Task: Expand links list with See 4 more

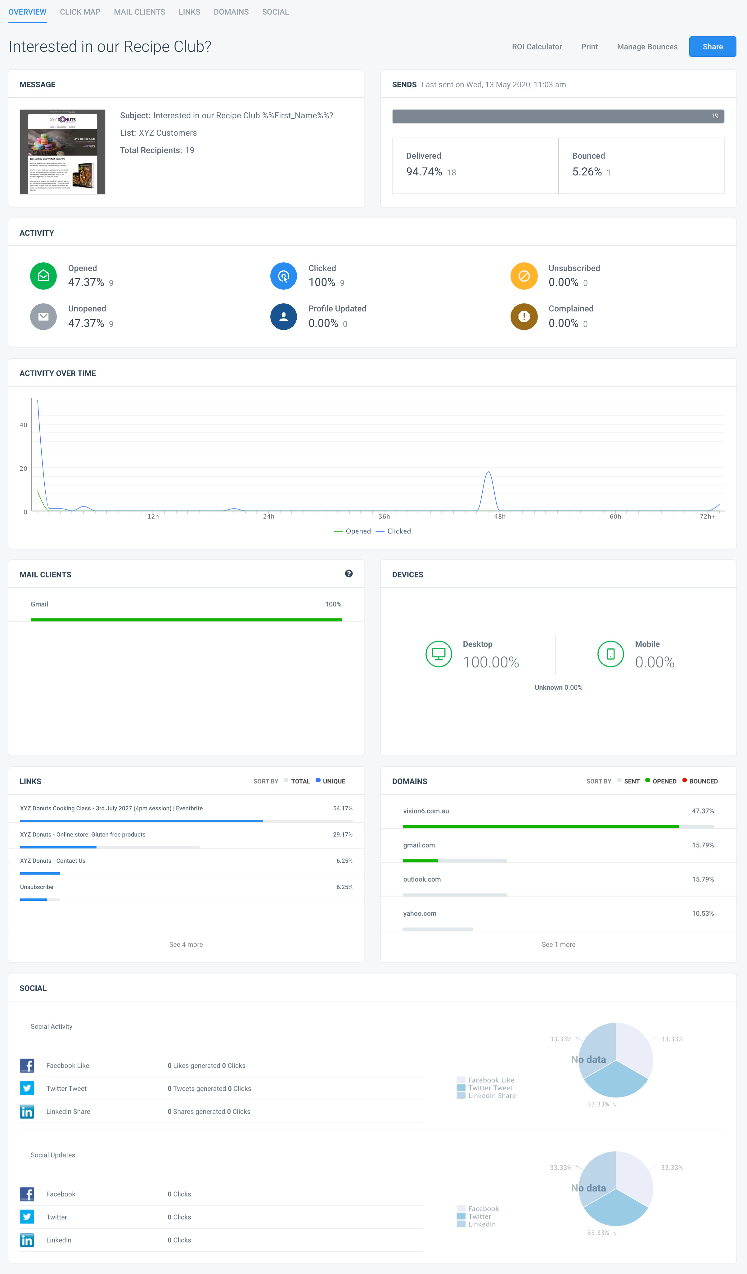Action: (186, 944)
